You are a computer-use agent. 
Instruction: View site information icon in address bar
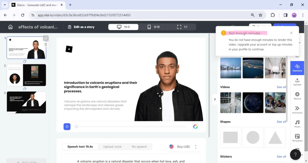(33, 15)
